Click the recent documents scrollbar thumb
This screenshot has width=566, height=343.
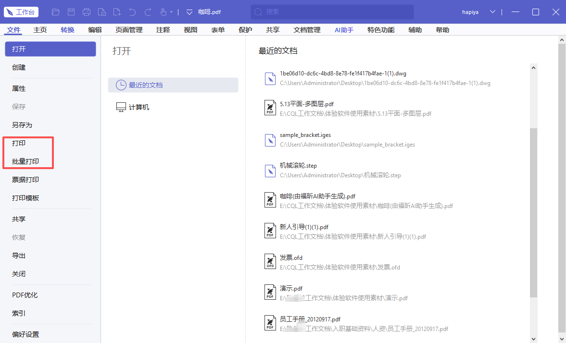click(x=533, y=212)
